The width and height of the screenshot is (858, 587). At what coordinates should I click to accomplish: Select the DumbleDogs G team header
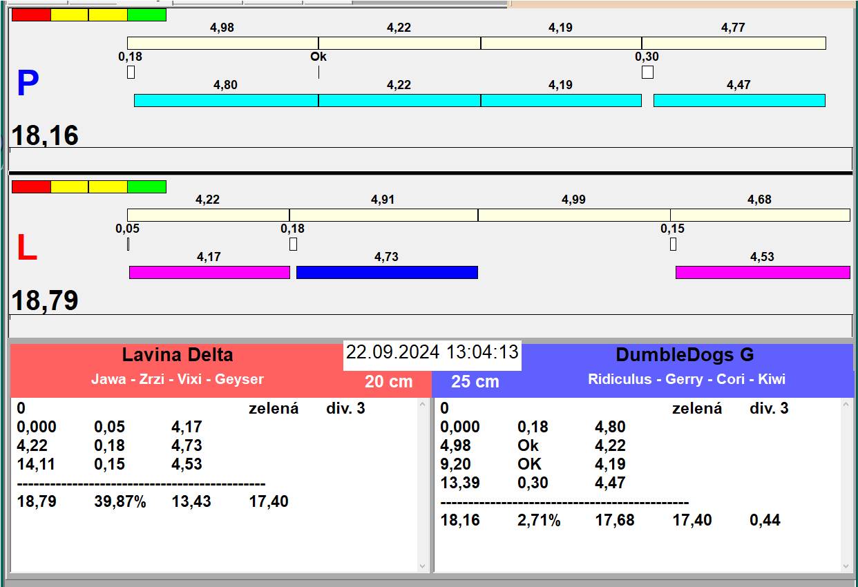pos(684,355)
